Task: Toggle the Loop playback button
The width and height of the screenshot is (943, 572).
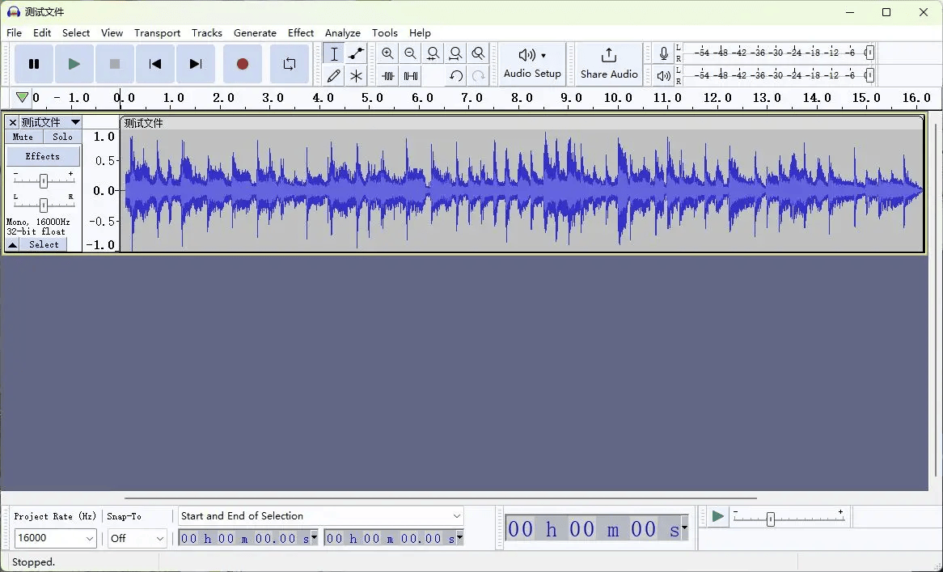Action: pyautogui.click(x=289, y=64)
